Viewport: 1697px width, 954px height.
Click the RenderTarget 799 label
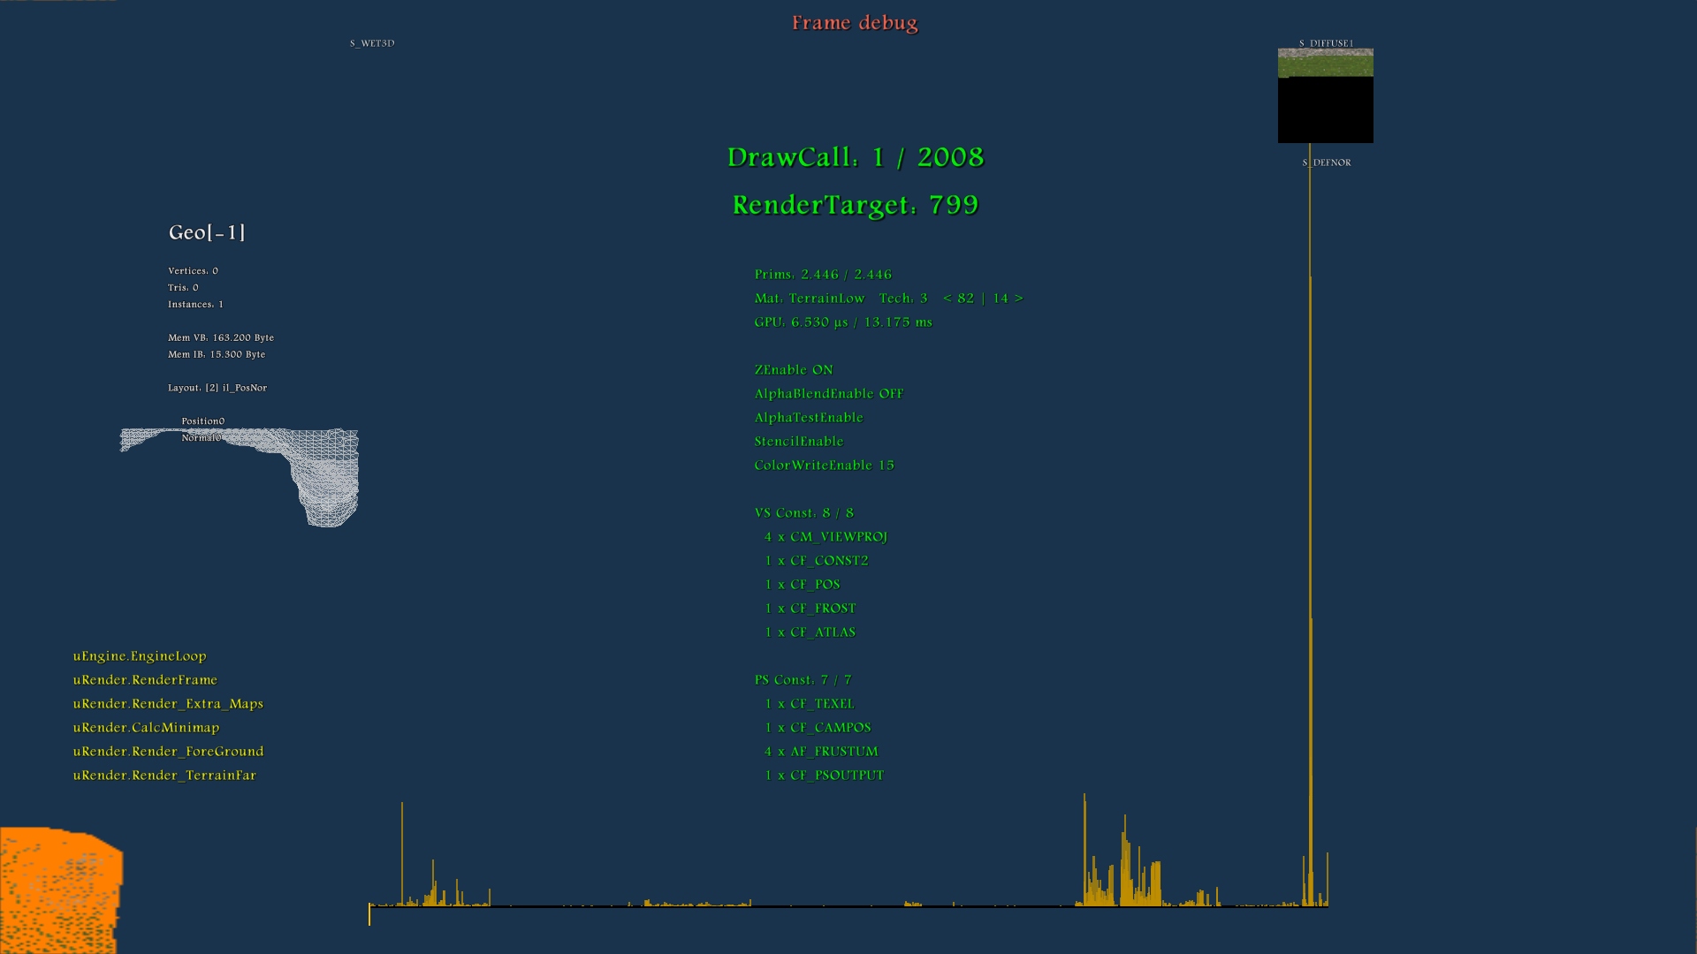click(855, 205)
